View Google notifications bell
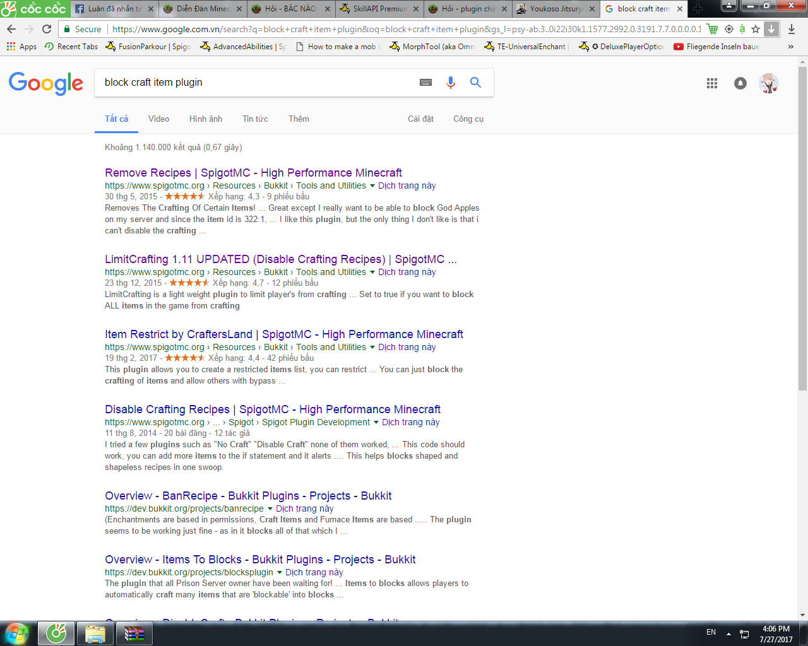The height and width of the screenshot is (646, 808). pyautogui.click(x=740, y=83)
